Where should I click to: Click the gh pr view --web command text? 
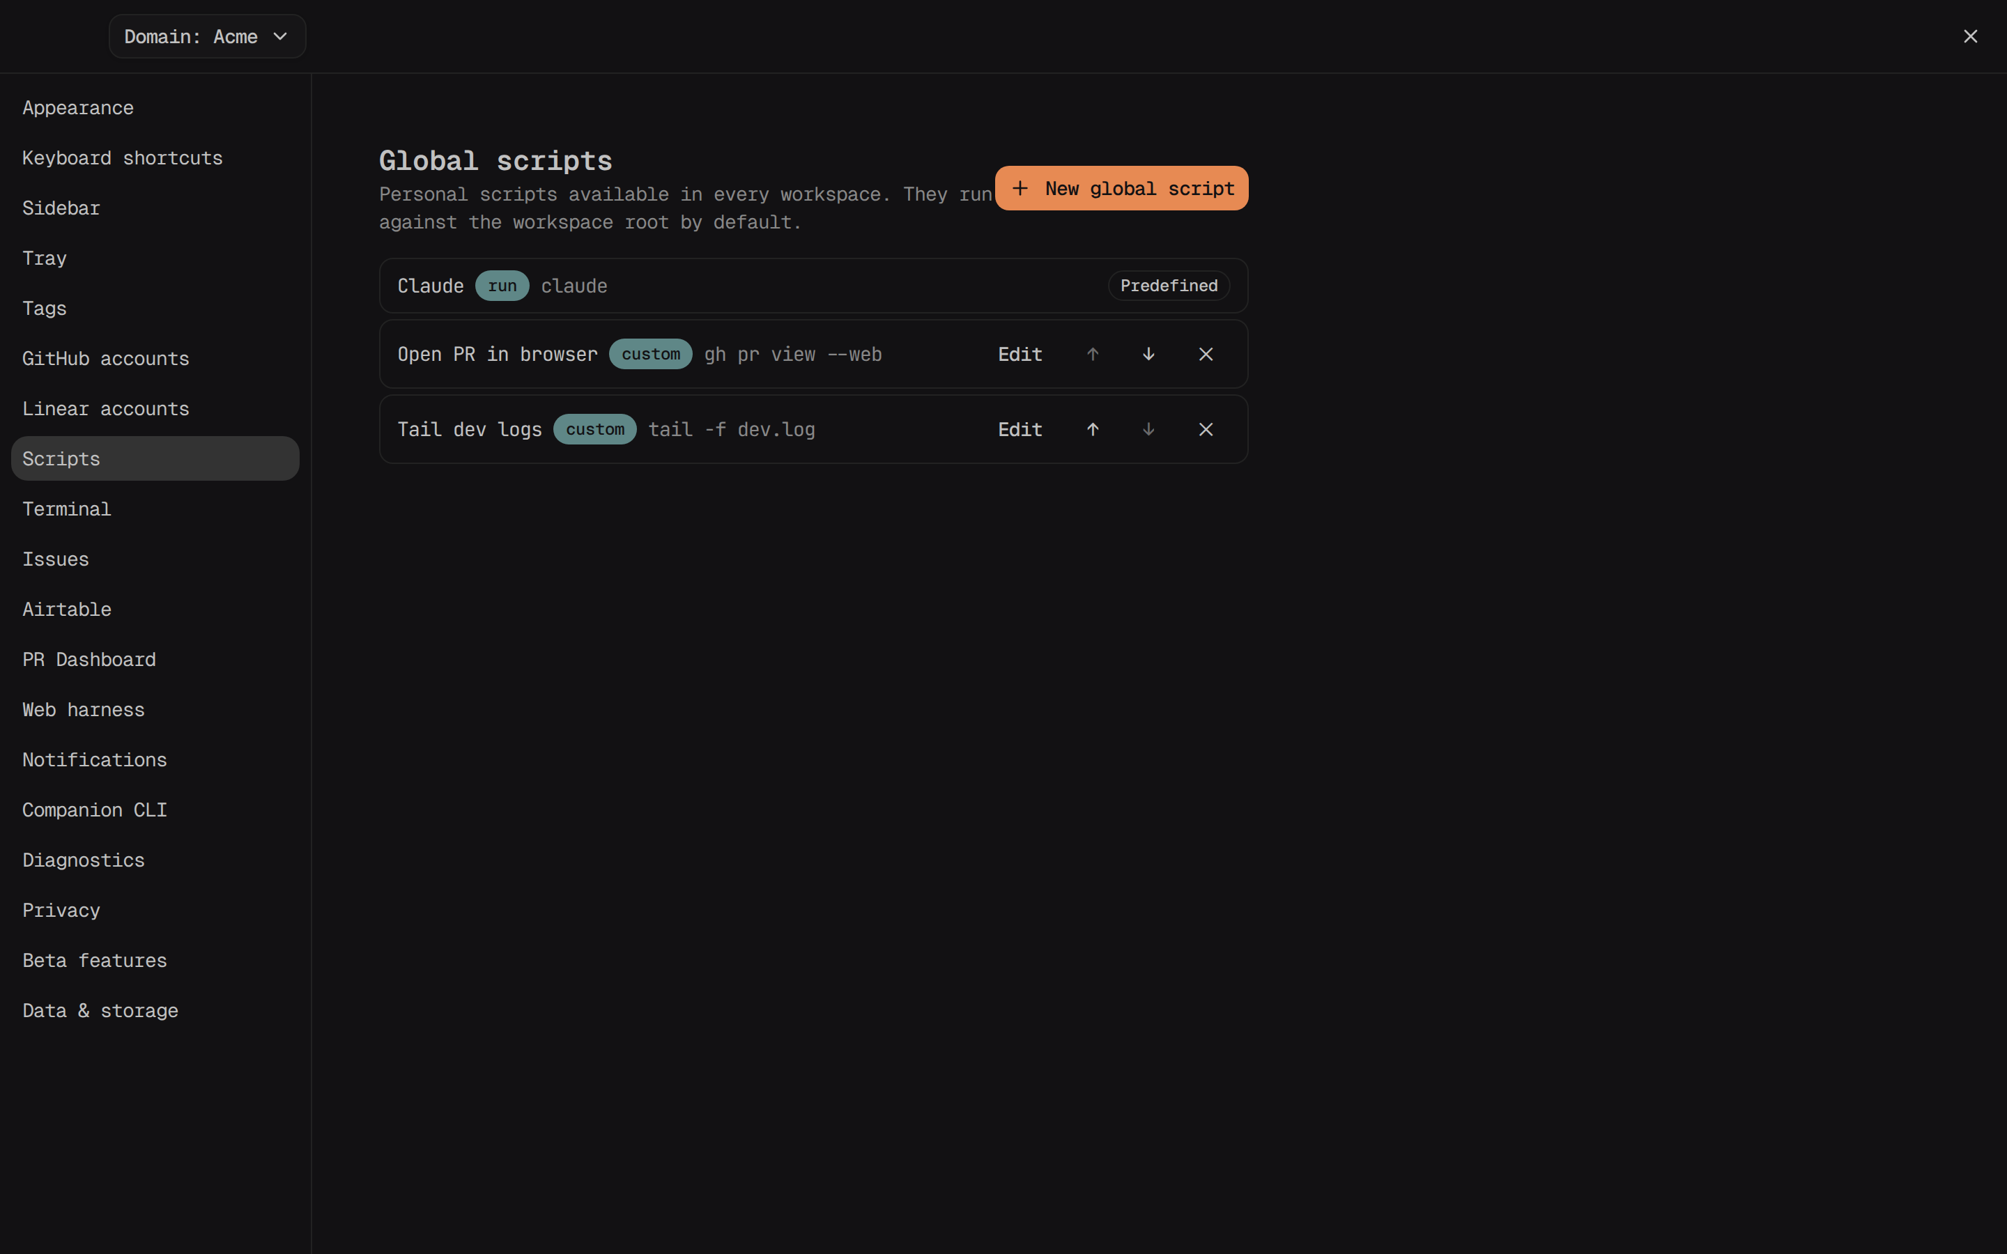[x=793, y=355]
